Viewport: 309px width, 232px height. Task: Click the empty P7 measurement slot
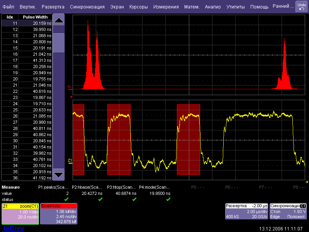click(x=265, y=187)
